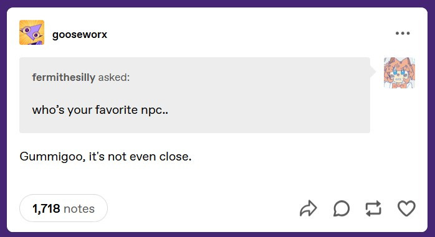View fermithesilly's orange-haired avatar

pyautogui.click(x=399, y=73)
